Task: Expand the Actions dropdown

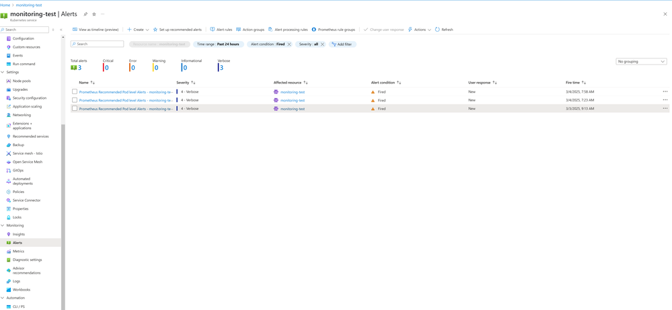Action: tap(420, 30)
